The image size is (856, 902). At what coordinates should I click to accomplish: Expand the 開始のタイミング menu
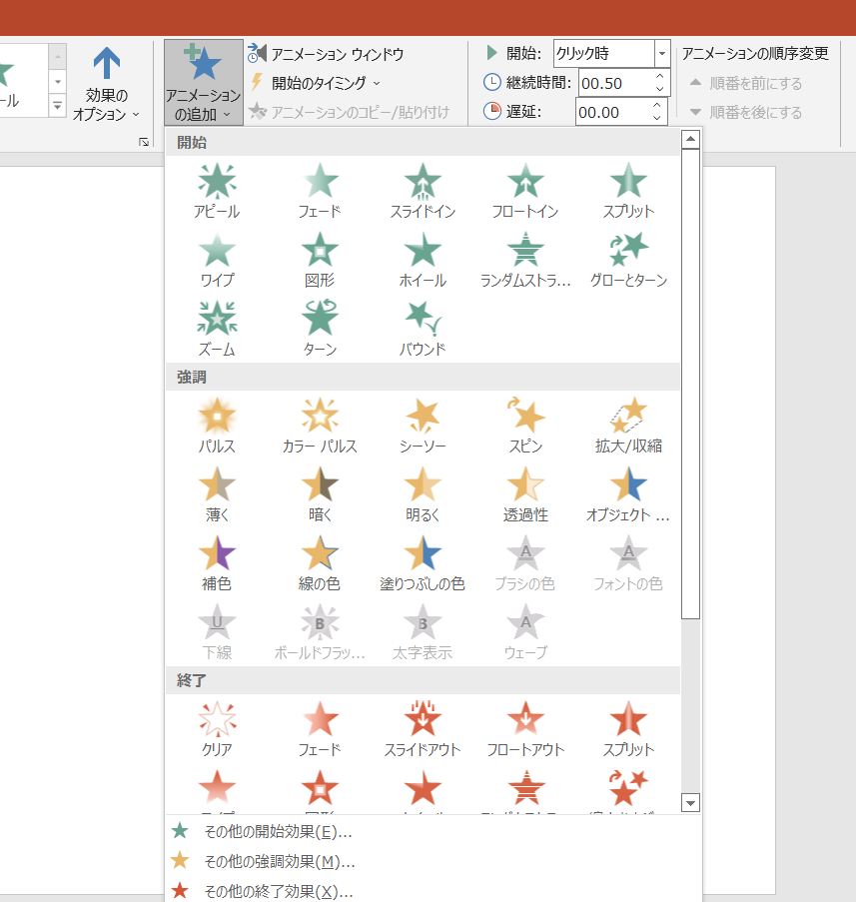point(318,83)
